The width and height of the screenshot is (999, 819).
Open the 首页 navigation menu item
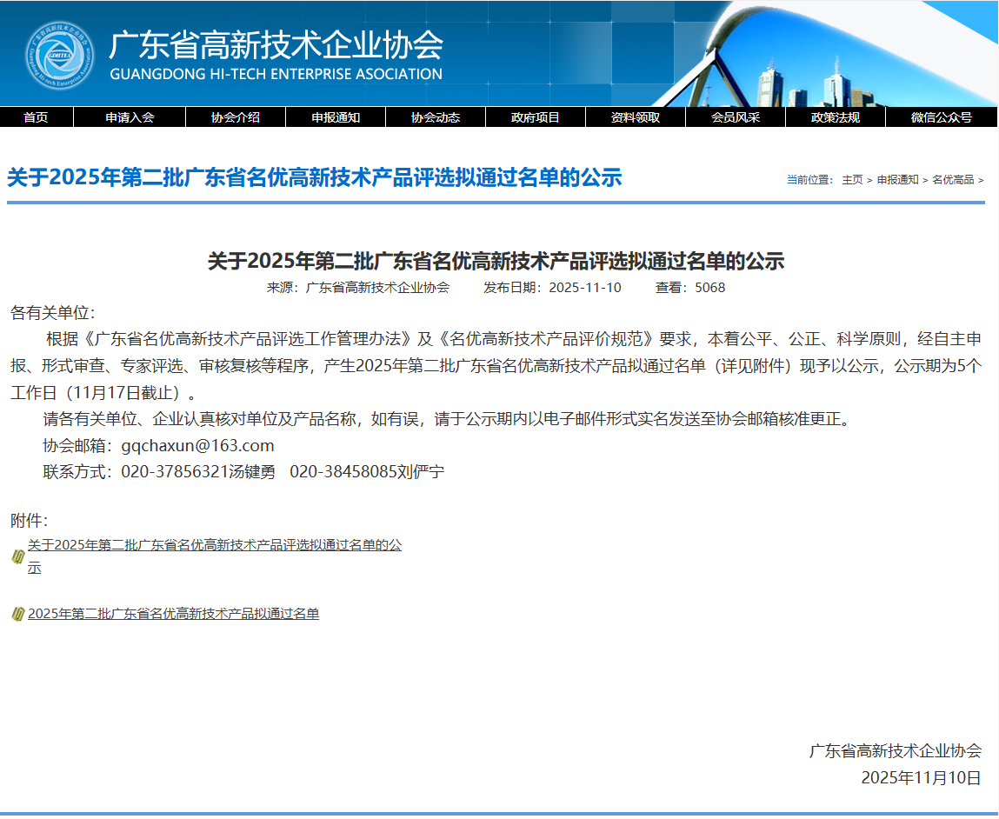pos(36,117)
